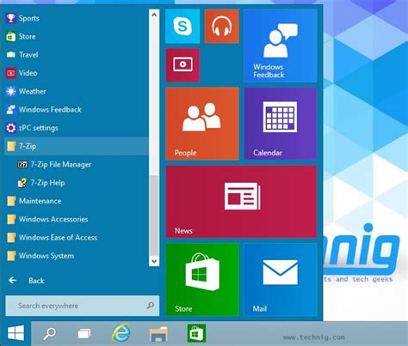Click the Search everywhere box

pyautogui.click(x=82, y=306)
